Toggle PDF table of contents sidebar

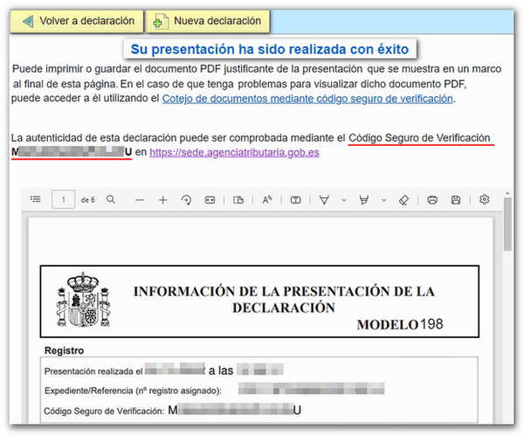pos(36,200)
